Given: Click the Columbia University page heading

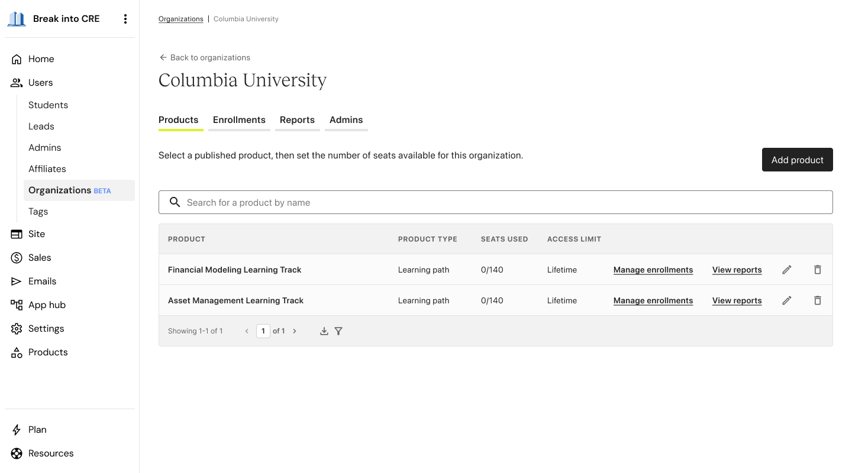Looking at the screenshot, I should (243, 80).
